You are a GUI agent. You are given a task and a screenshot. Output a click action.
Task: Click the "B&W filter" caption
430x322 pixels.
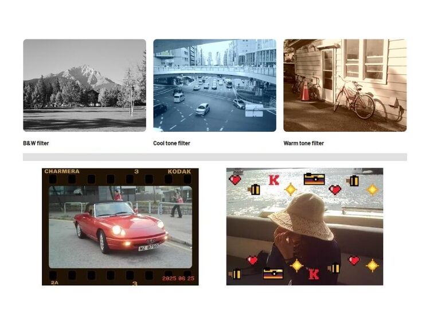pos(36,143)
